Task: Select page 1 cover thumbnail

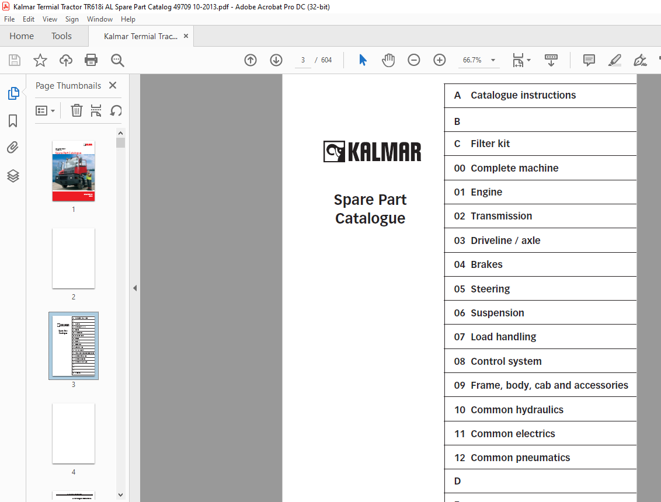Action: 74,170
